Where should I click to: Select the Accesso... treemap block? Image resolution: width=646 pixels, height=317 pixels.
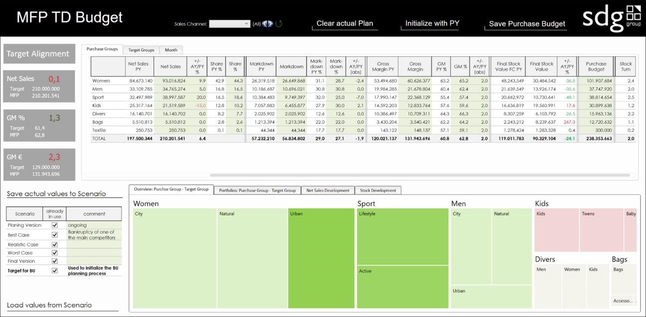pos(622,302)
